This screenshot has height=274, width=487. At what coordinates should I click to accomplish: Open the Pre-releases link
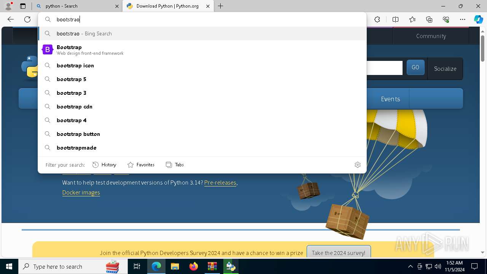pyautogui.click(x=220, y=183)
